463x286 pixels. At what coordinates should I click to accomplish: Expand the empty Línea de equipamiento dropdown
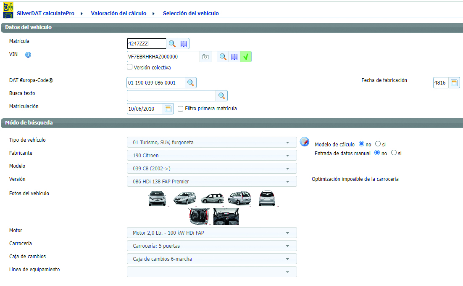point(212,272)
